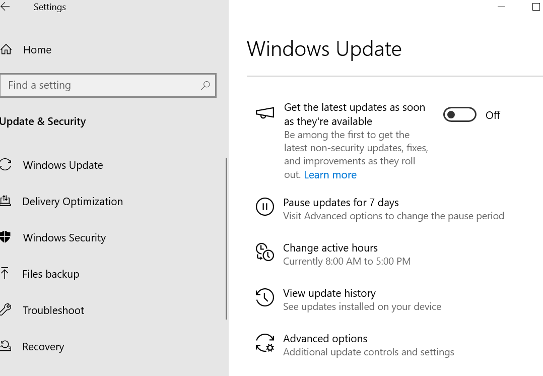543x376 pixels.
Task: Open Home settings page
Action: click(x=37, y=50)
